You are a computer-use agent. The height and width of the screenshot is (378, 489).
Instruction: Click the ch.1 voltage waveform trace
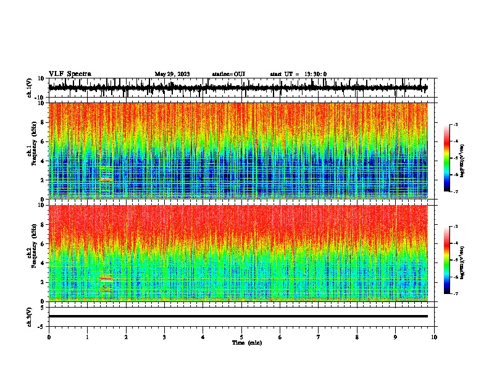(x=238, y=88)
